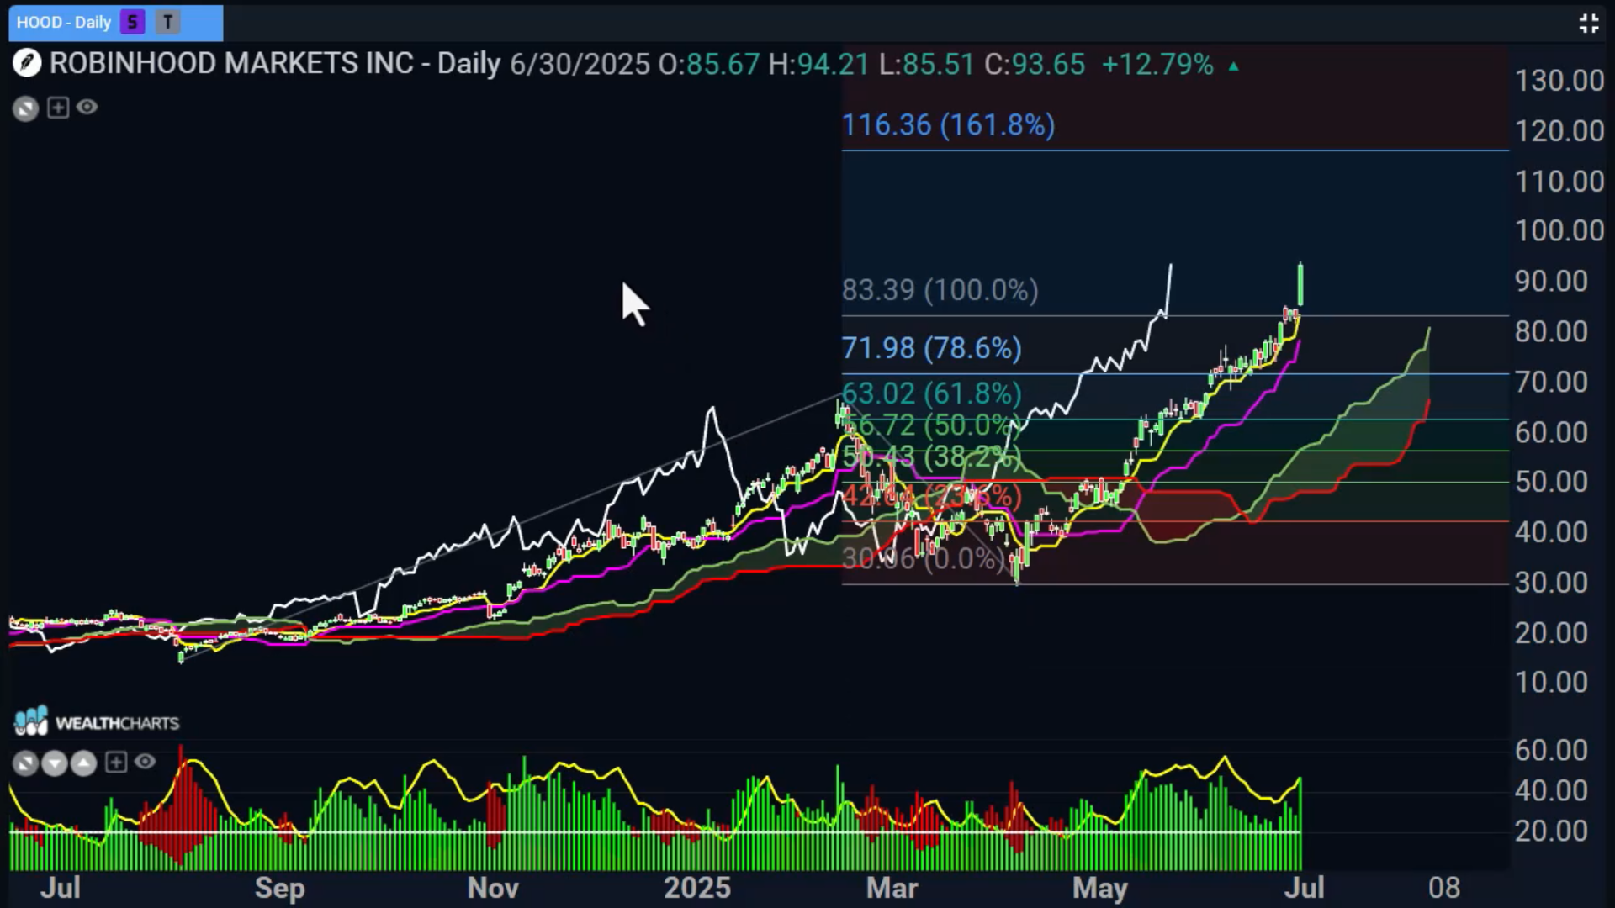Screen dimensions: 1615x908
Task: Click the 83.39 (100.0%) Fibonacci label
Action: [x=940, y=291]
